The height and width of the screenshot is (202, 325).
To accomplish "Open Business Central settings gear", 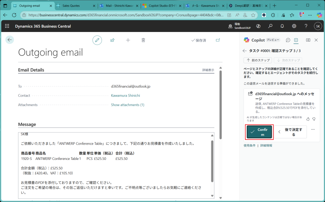I will (x=294, y=26).
